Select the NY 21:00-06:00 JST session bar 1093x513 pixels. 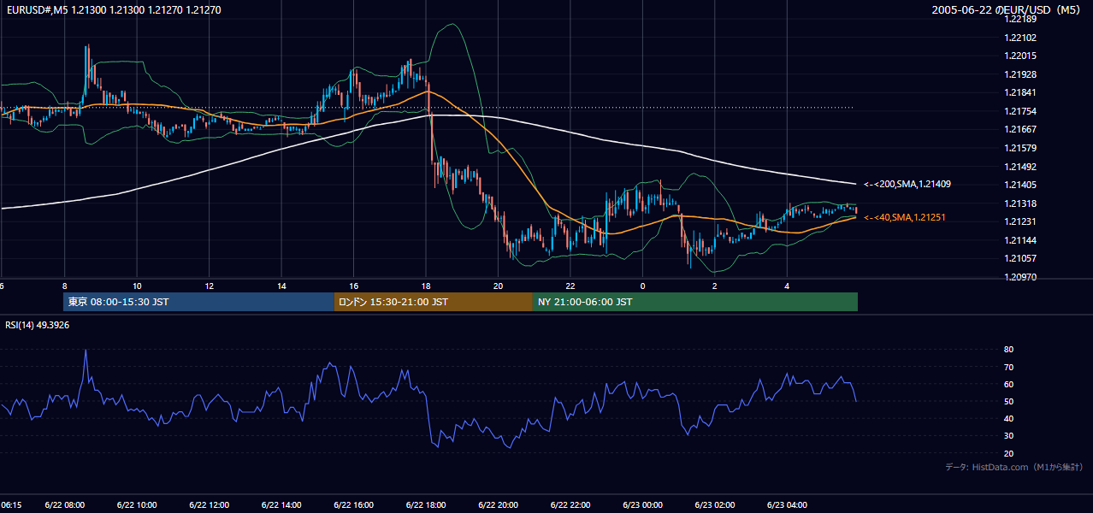coord(695,302)
